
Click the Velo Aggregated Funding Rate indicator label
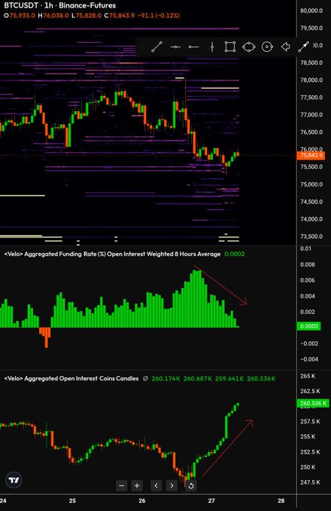click(x=112, y=254)
